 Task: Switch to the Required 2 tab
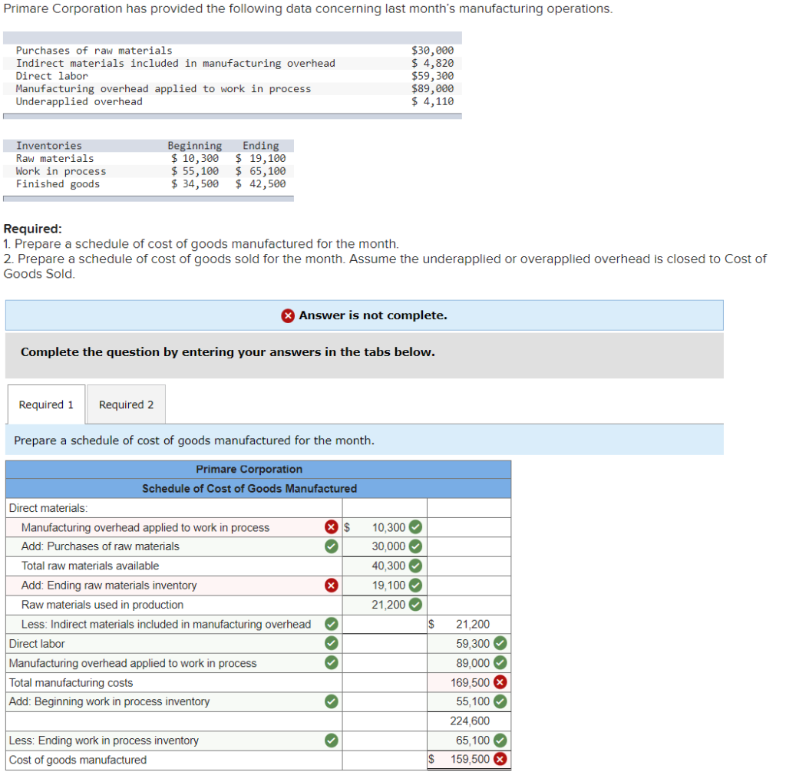point(125,404)
